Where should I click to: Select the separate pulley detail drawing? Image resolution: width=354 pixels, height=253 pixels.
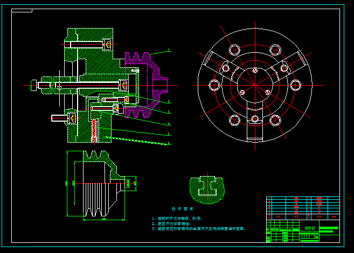[x=104, y=184]
